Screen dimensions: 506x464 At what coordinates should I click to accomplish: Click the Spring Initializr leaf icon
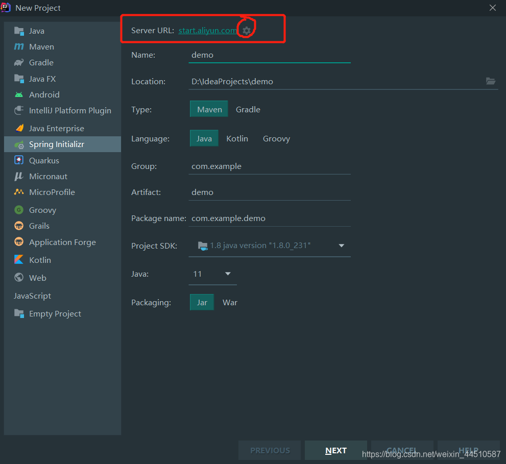19,144
